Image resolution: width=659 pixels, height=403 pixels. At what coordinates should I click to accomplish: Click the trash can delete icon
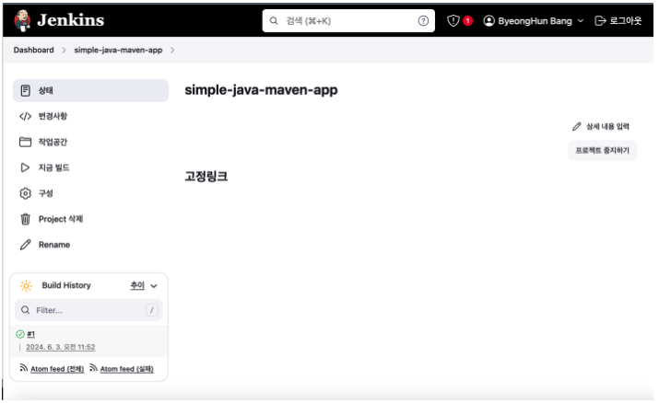25,219
